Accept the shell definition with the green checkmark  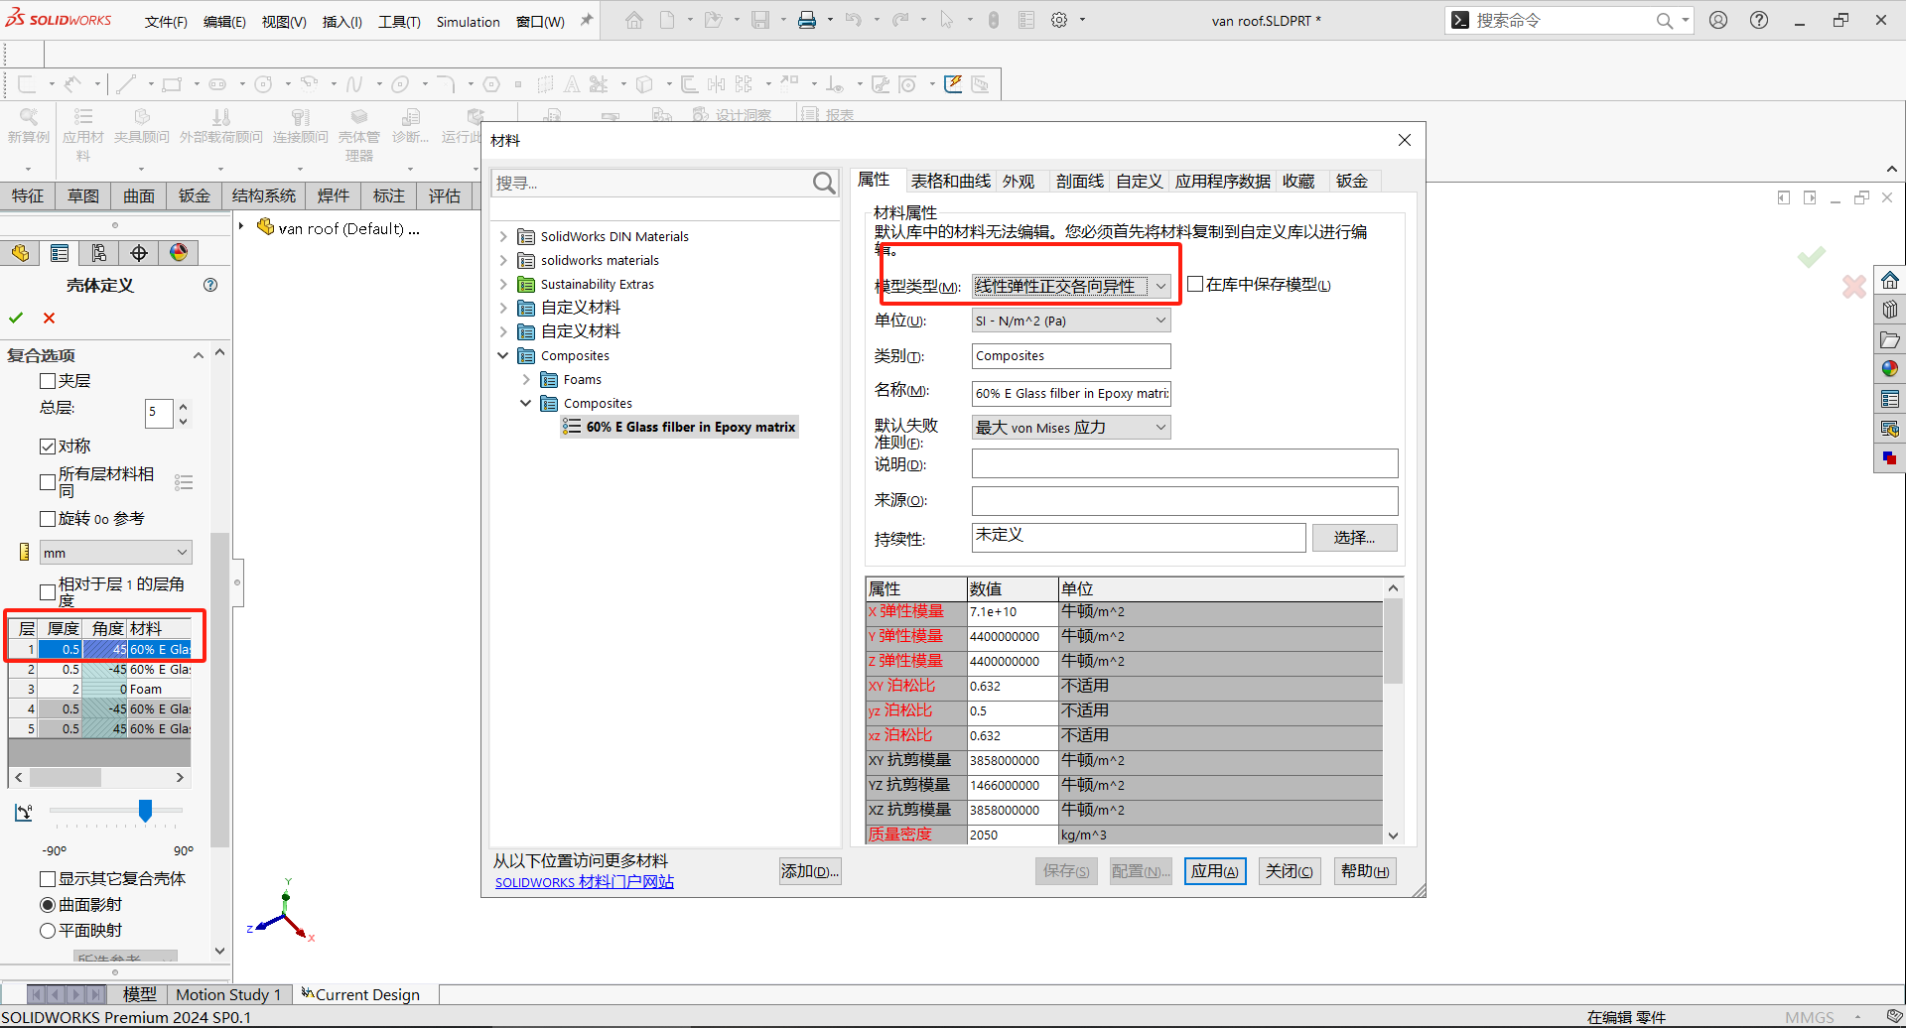pyautogui.click(x=16, y=318)
